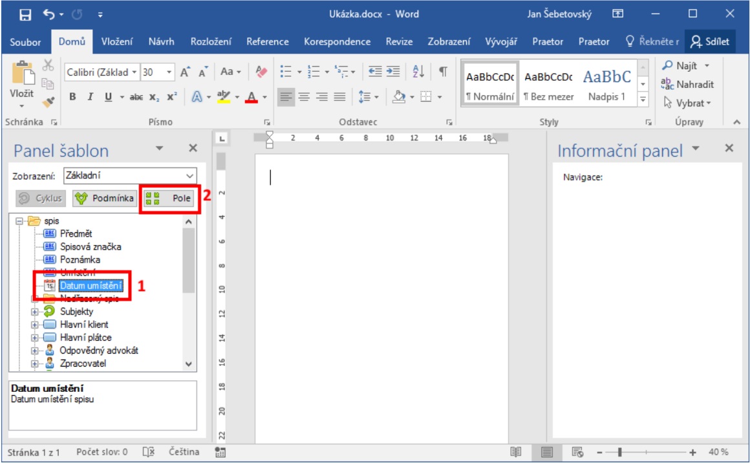The image size is (750, 463).
Task: Toggle Italic text formatting
Action: point(91,97)
